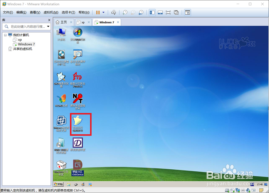Select 共享的虚拟机 in the library
This screenshot has width=269, height=193.
coord(23,49)
